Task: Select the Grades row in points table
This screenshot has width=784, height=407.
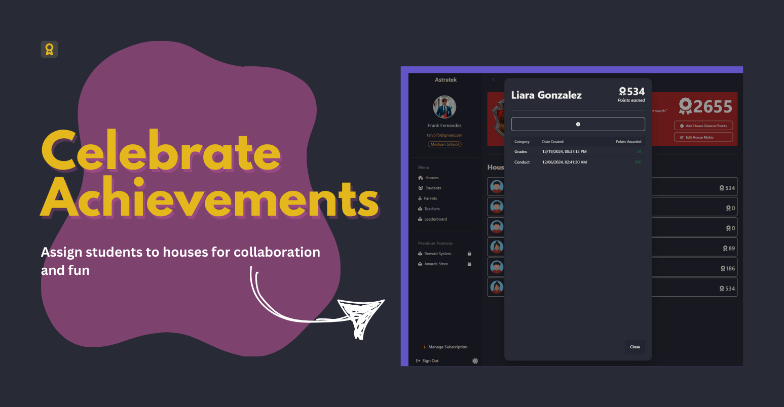Action: tap(578, 151)
